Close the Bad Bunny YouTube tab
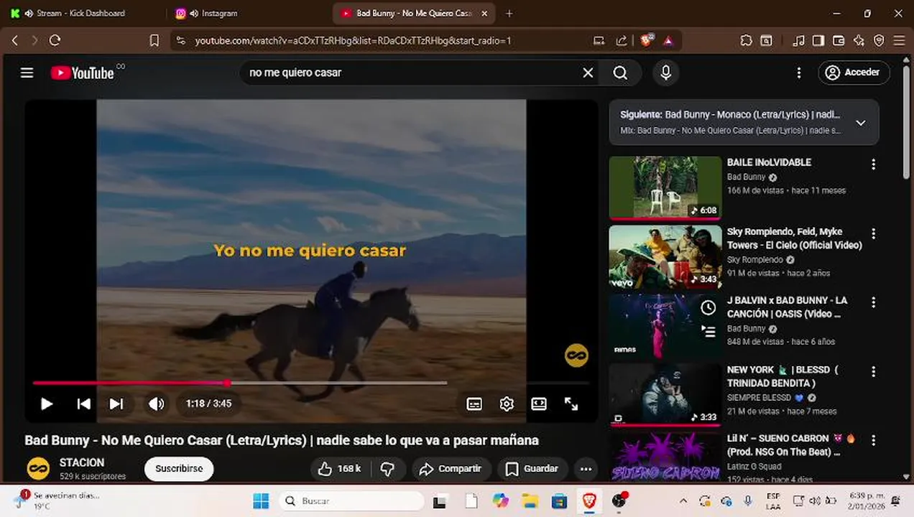The width and height of the screenshot is (914, 517). coord(484,13)
